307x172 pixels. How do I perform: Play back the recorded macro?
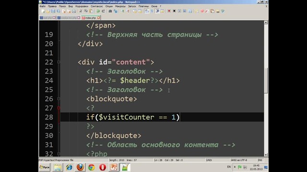click(x=179, y=11)
